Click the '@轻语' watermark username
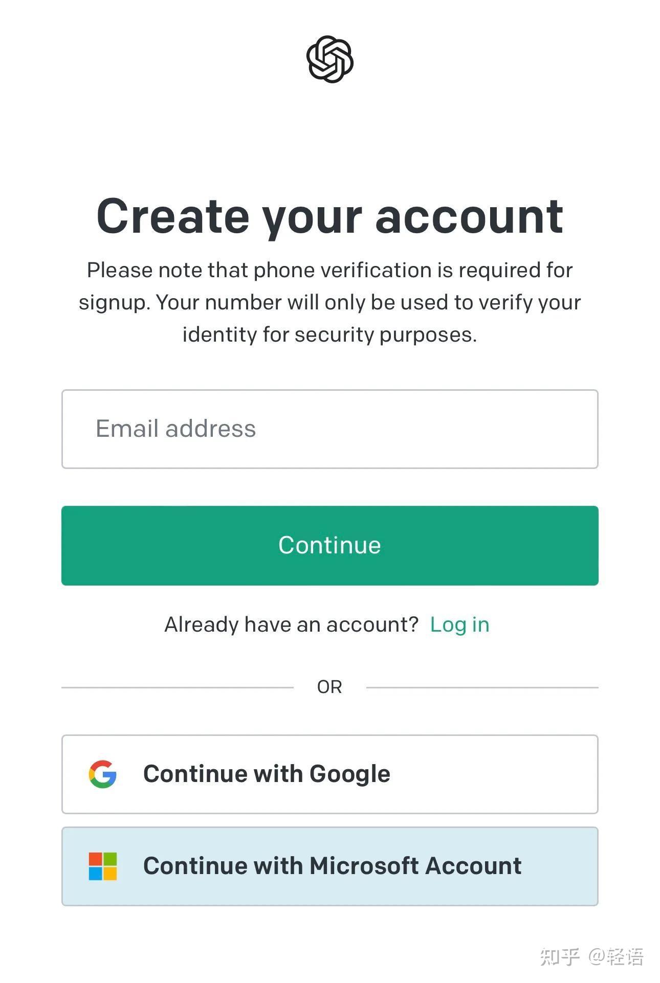This screenshot has width=660, height=983. [x=615, y=956]
